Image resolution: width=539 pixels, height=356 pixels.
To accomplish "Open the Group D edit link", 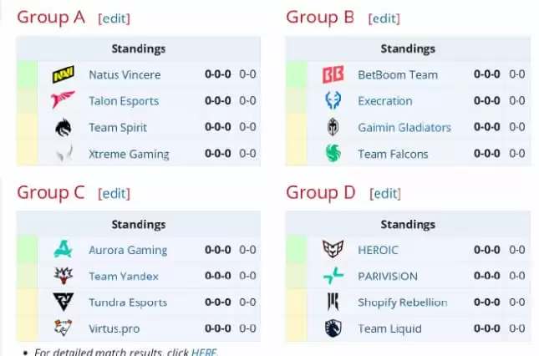I will click(x=384, y=194).
